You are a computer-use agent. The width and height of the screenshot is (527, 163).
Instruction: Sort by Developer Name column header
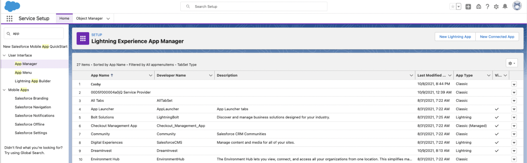tap(171, 75)
